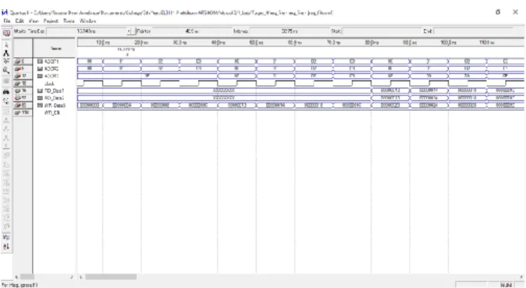Click the Weak High (H) icon
The width and height of the screenshot is (526, 288).
6,173
